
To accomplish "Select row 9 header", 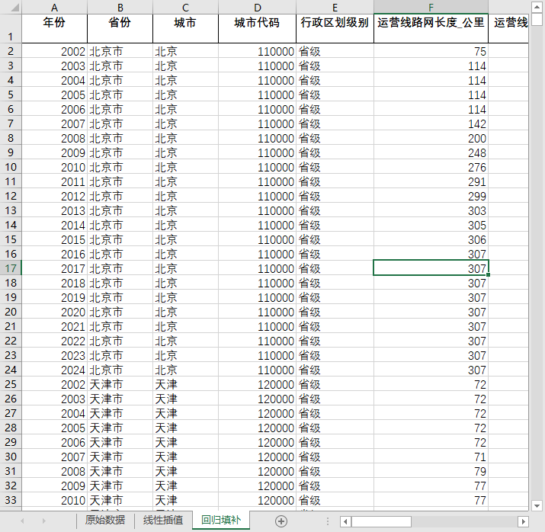I will tap(11, 152).
